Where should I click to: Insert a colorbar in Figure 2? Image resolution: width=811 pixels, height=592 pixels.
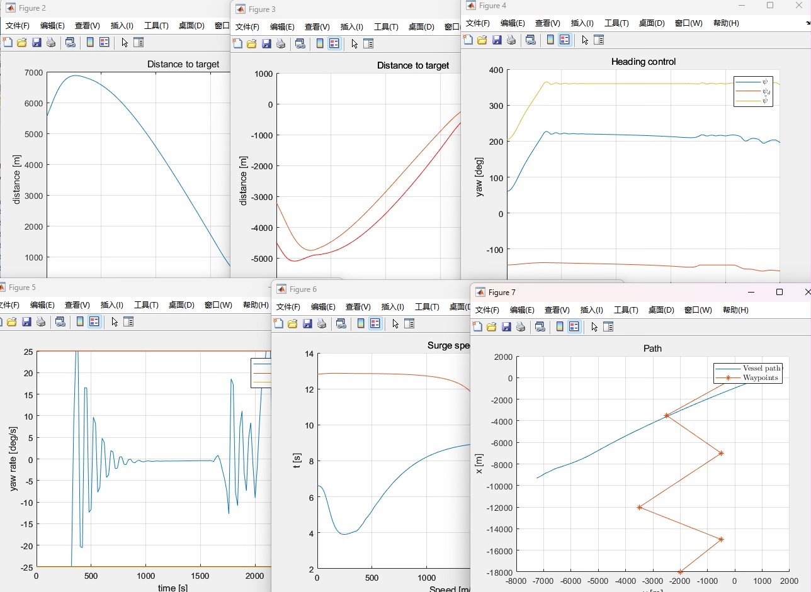click(x=90, y=42)
